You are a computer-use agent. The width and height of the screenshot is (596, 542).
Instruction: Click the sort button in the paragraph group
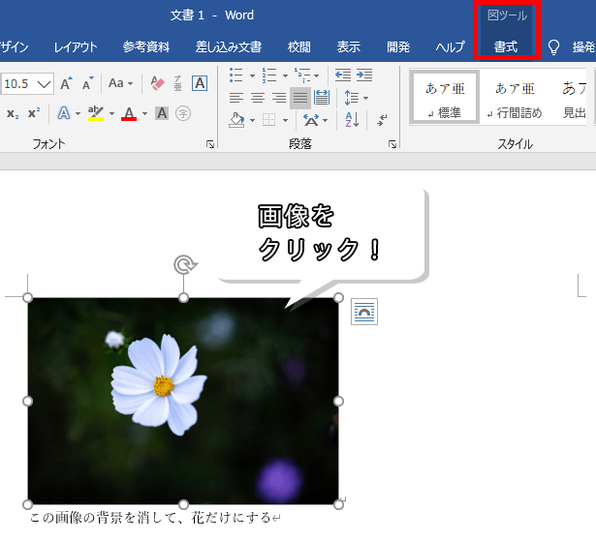pos(351,120)
